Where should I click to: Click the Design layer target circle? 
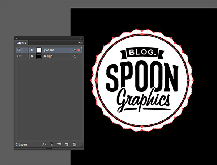click(75, 56)
